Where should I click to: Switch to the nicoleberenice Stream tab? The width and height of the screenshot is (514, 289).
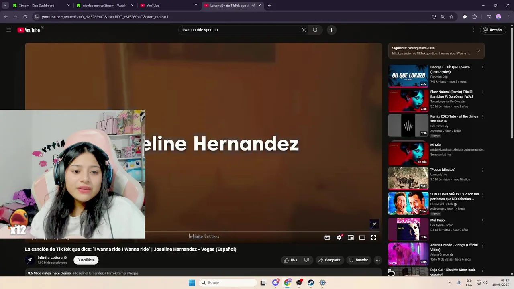pos(104,6)
